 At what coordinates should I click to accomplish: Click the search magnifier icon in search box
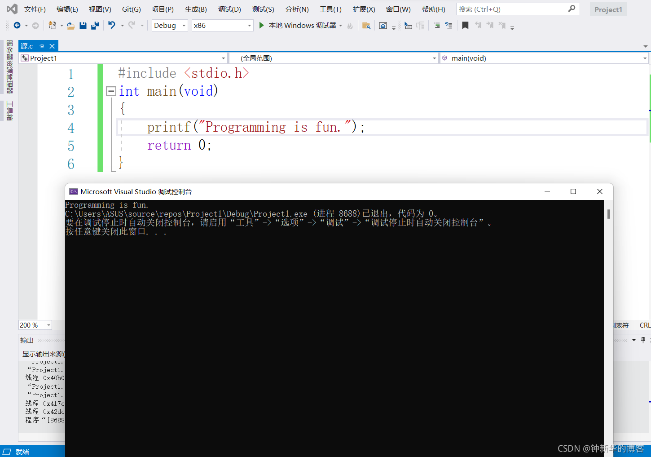572,9
